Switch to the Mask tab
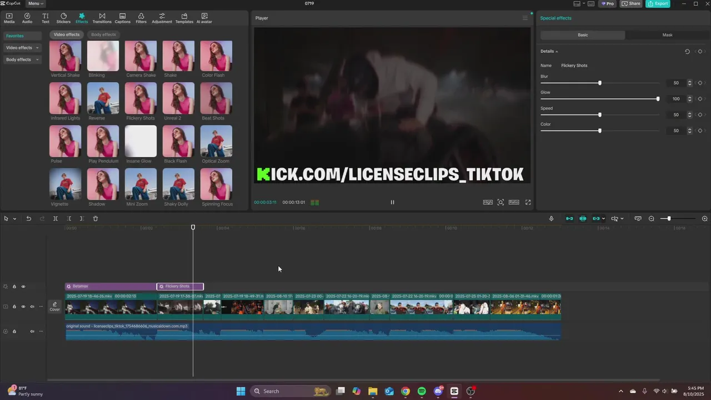 tap(667, 35)
